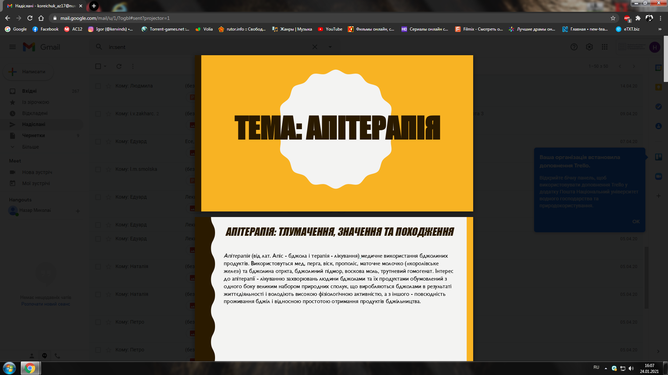Go to next page of messages

[634, 66]
